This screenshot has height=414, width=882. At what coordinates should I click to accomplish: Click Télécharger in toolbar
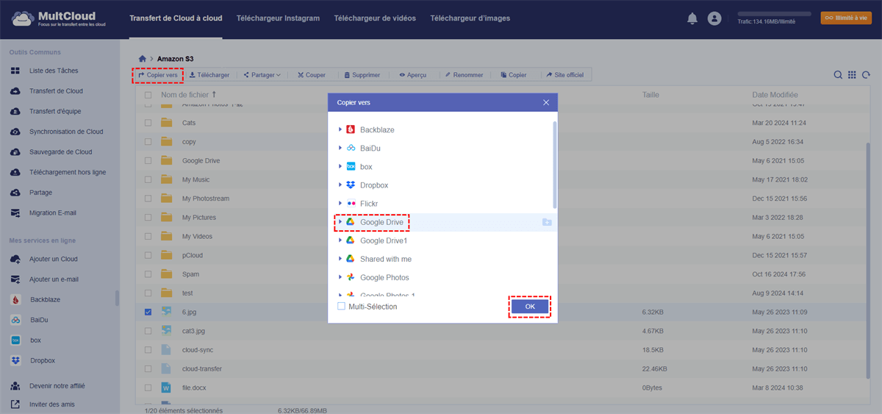(x=209, y=75)
